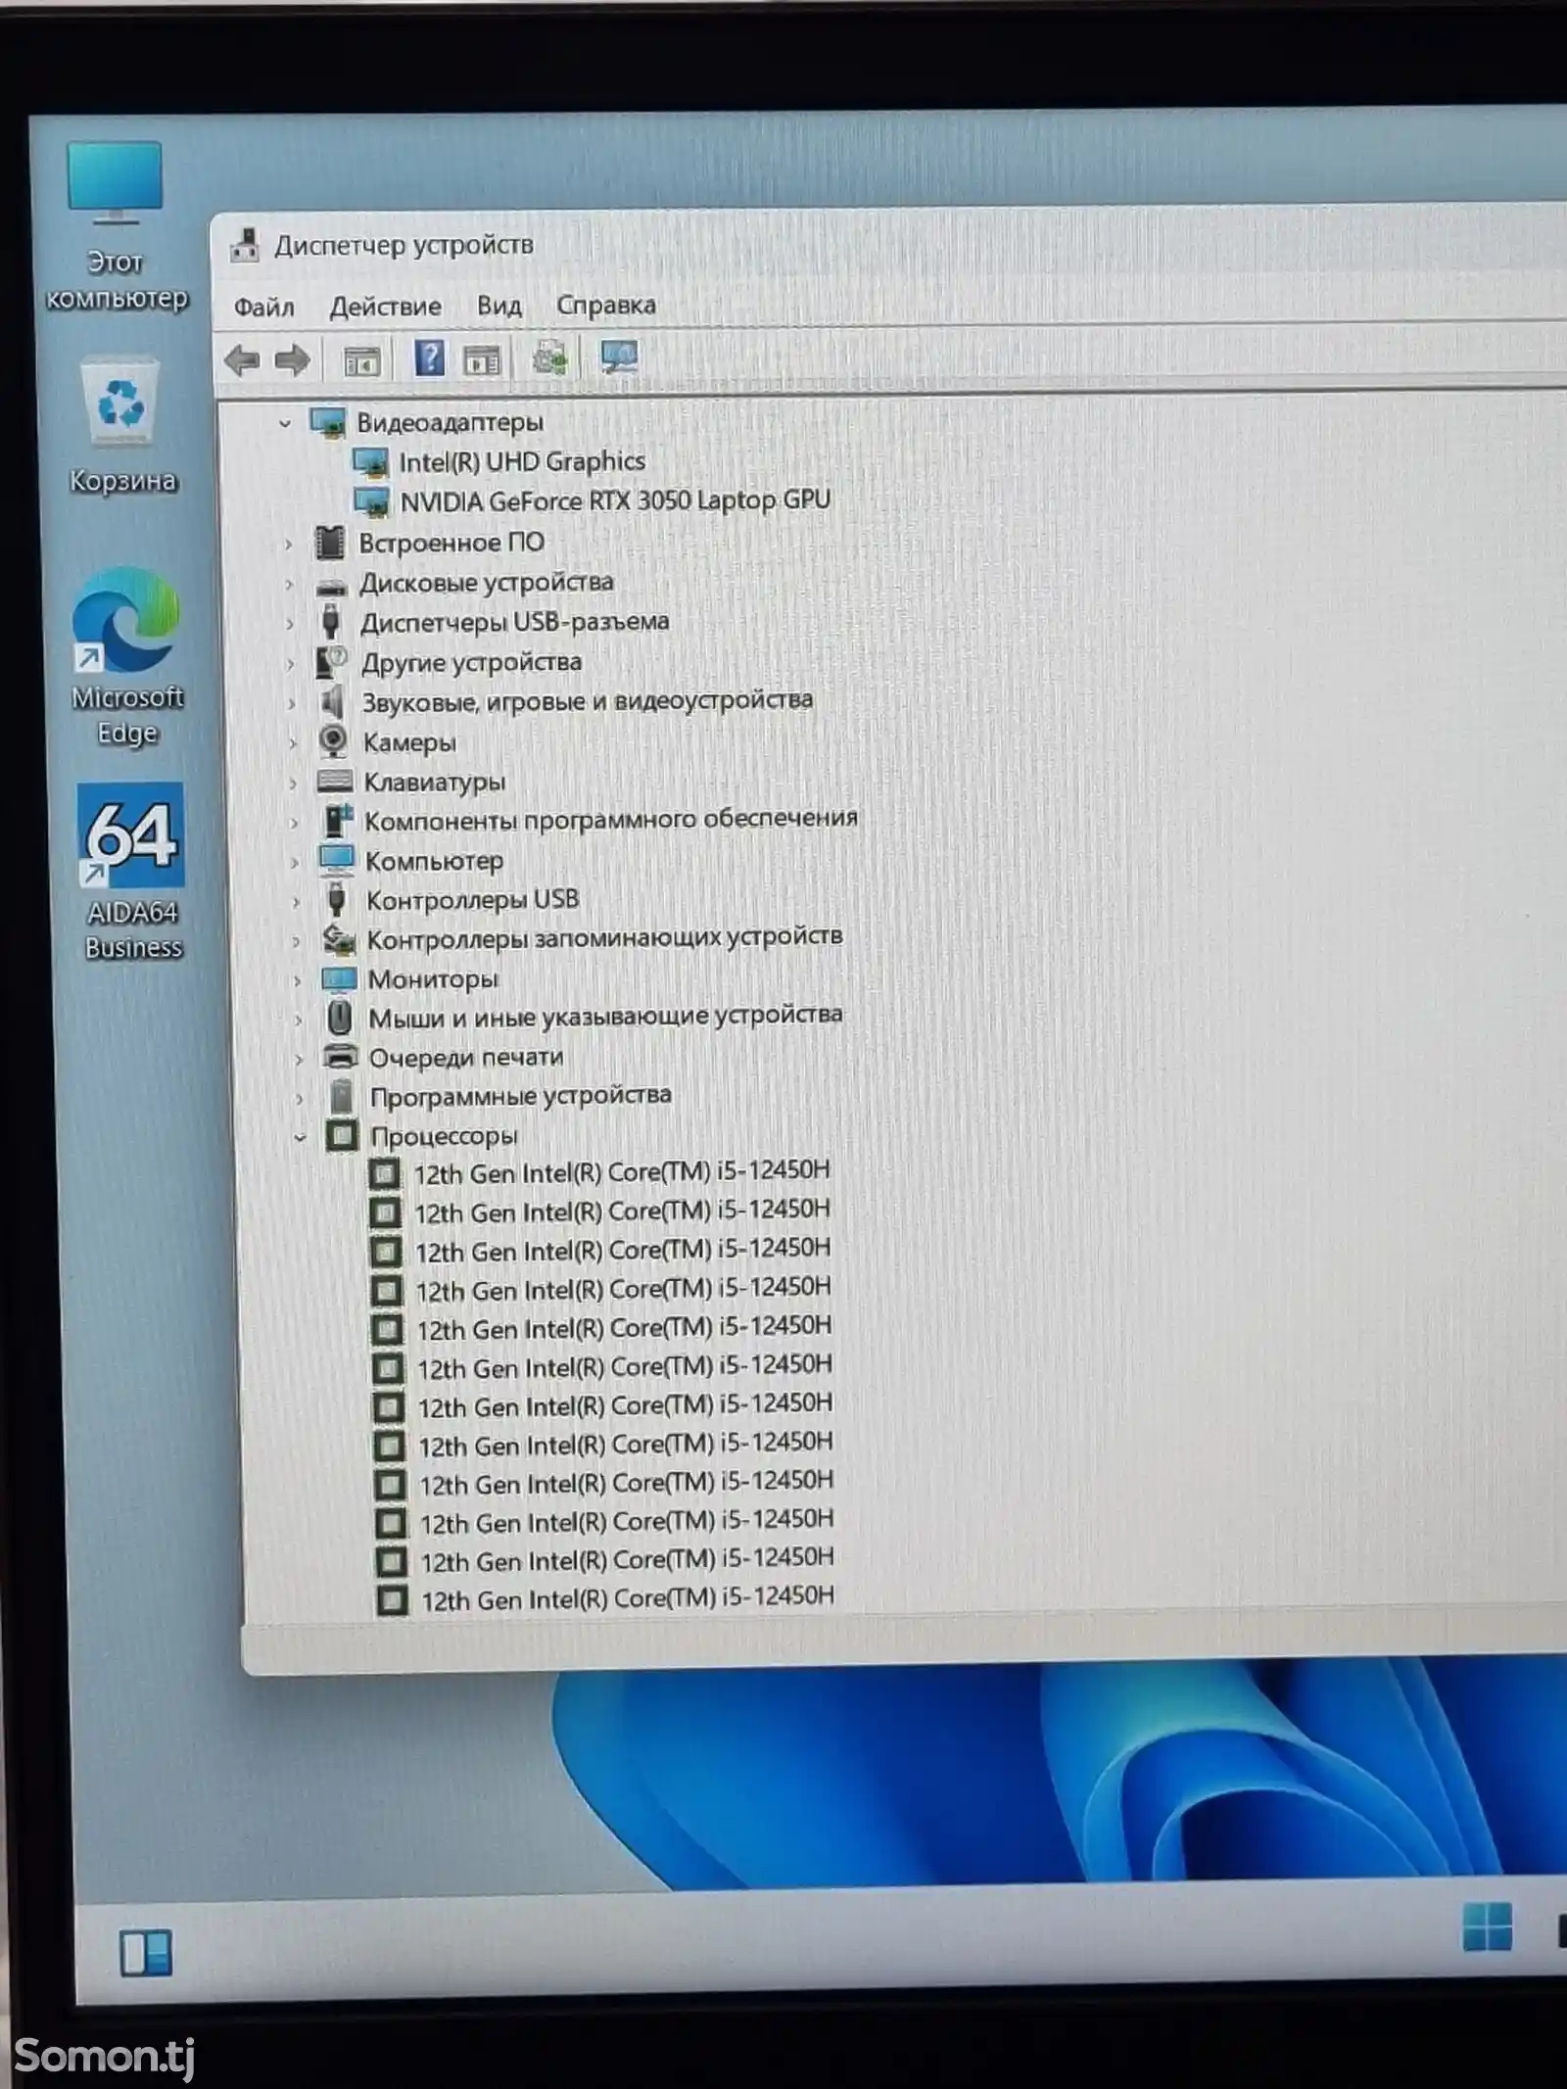This screenshot has height=2089, width=1567.
Task: Select the first 12th Gen i5-12450H processor entry
Action: [x=622, y=1171]
